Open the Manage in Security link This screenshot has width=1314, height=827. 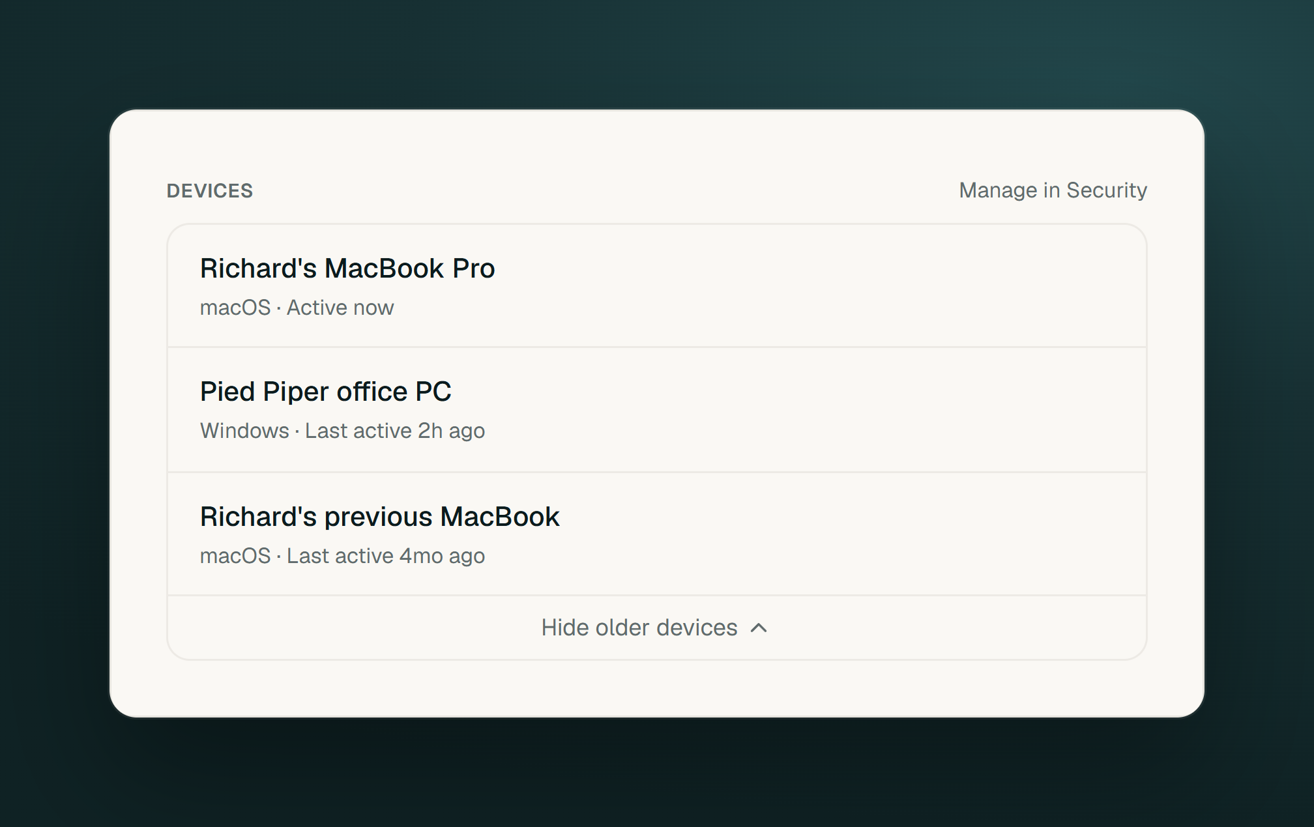point(1053,190)
